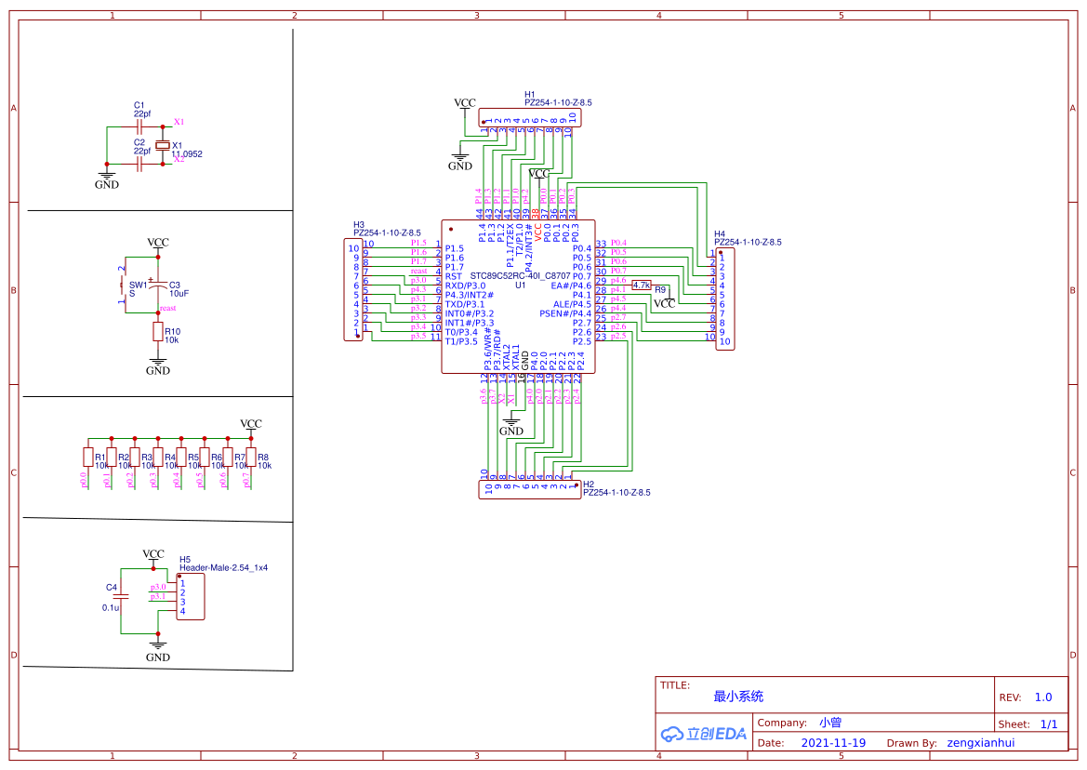This screenshot has height=770, width=1087.
Task: Click header H1 connector at top
Action: tap(530, 118)
